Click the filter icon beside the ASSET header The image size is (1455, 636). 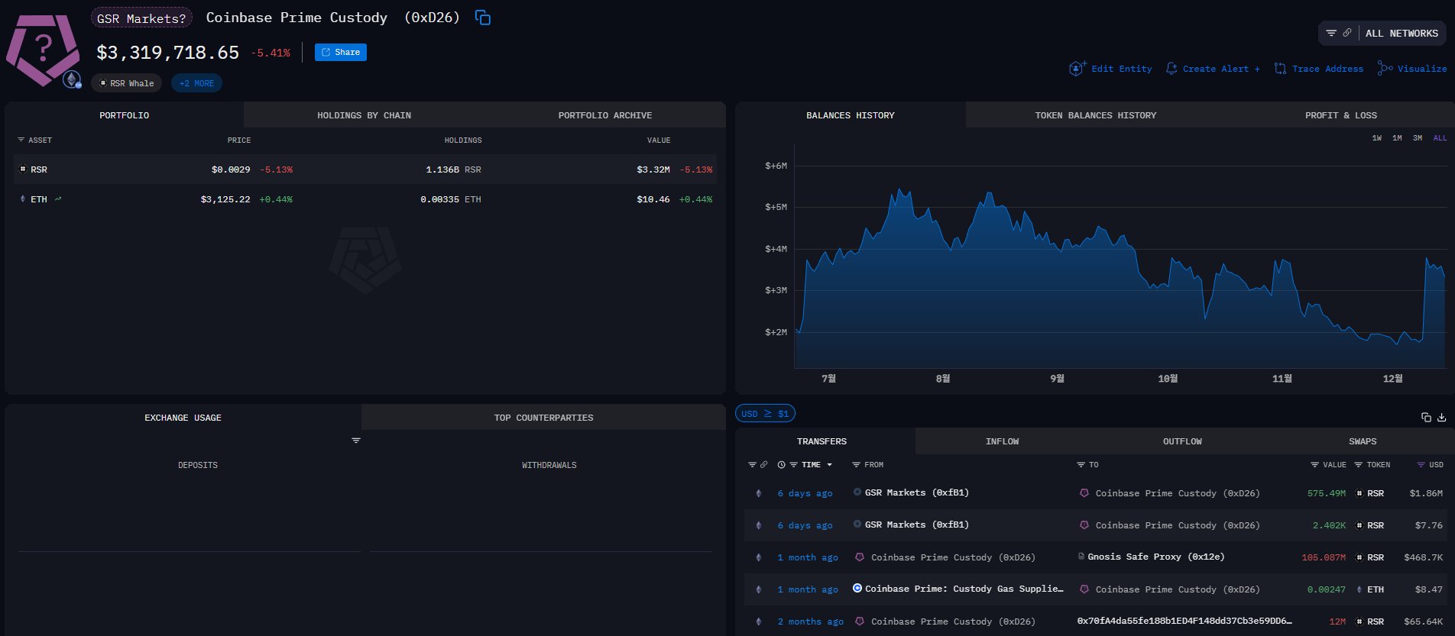click(x=21, y=140)
